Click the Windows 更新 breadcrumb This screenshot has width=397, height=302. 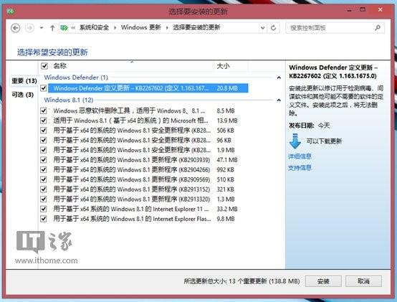(140, 27)
